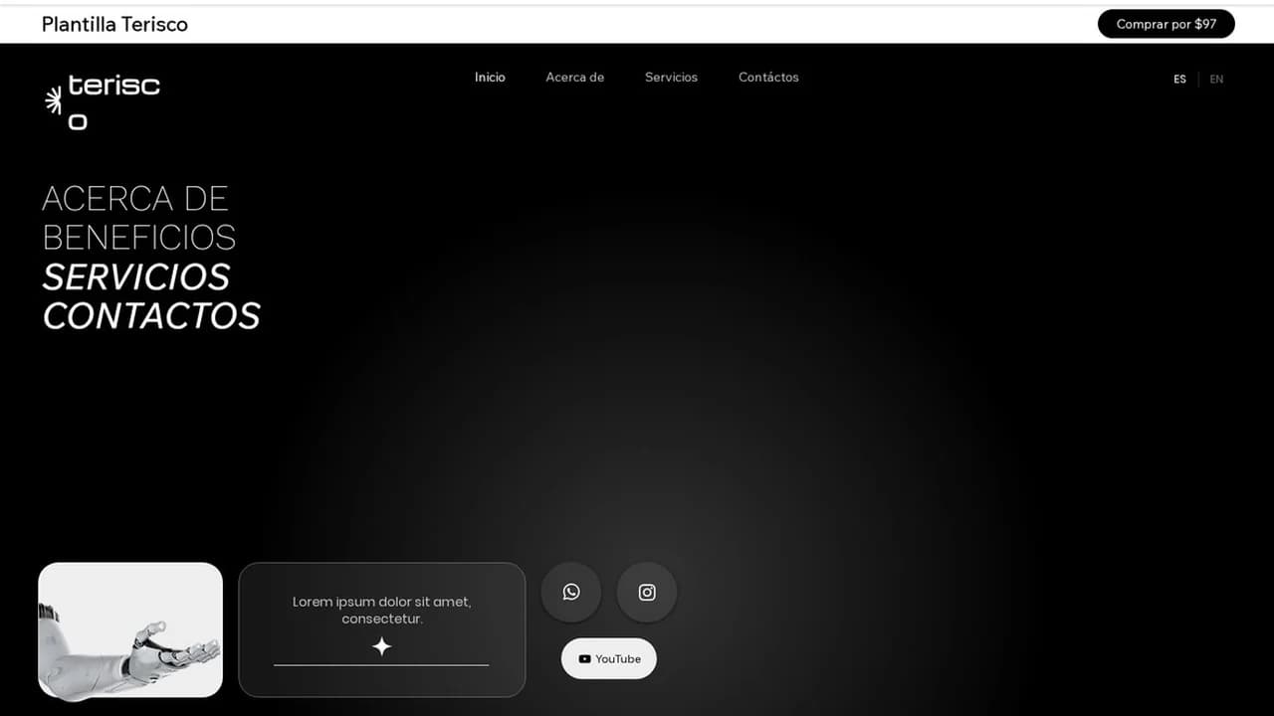Open Servicios in the navigation

click(671, 78)
